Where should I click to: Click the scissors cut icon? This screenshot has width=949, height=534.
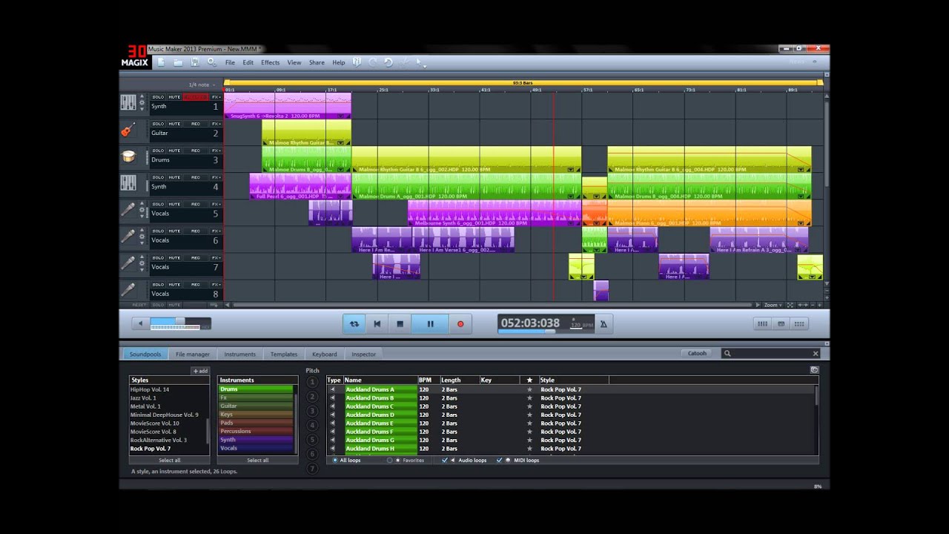[x=404, y=62]
